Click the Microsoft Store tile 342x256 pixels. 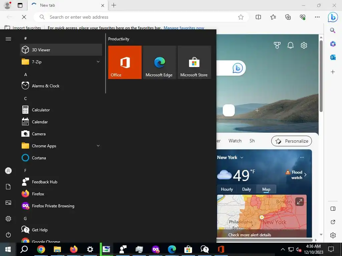tap(194, 62)
